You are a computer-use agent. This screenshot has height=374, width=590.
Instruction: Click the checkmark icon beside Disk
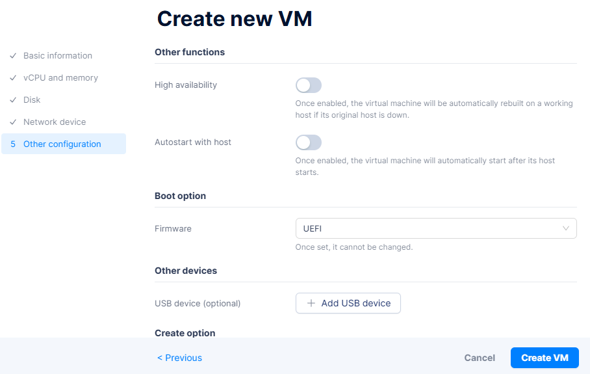[13, 100]
